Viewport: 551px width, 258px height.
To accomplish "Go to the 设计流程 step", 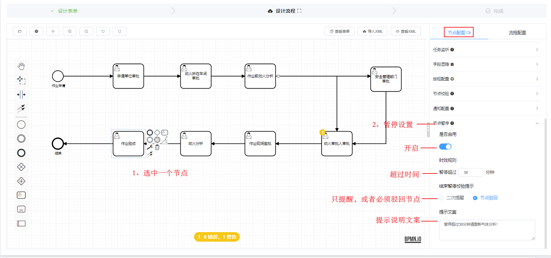I will tap(285, 11).
